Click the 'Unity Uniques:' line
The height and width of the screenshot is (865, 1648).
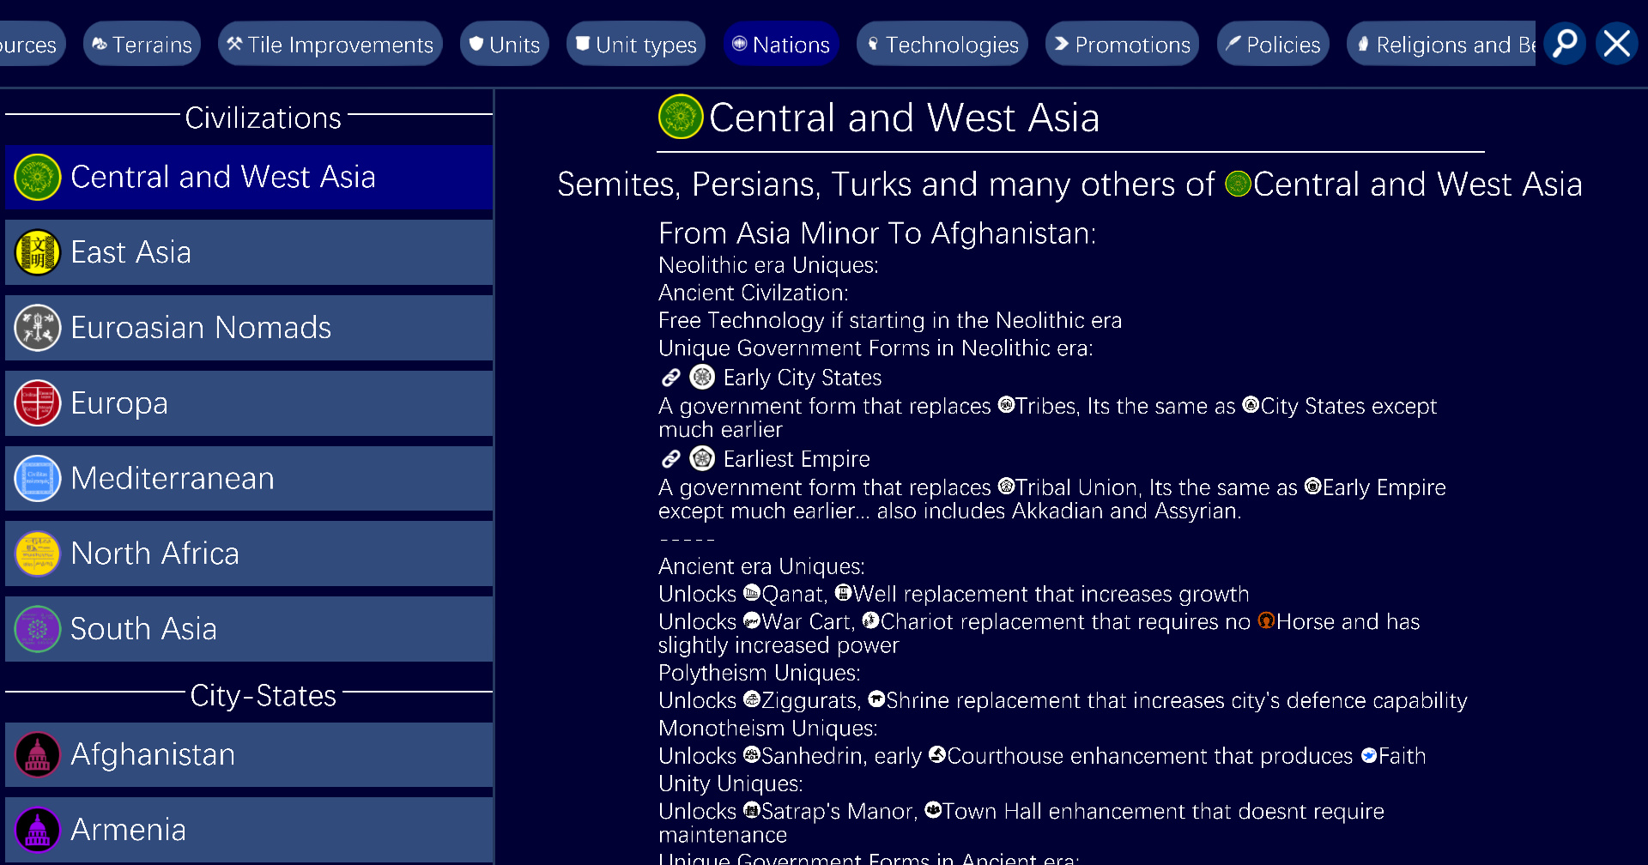click(730, 783)
